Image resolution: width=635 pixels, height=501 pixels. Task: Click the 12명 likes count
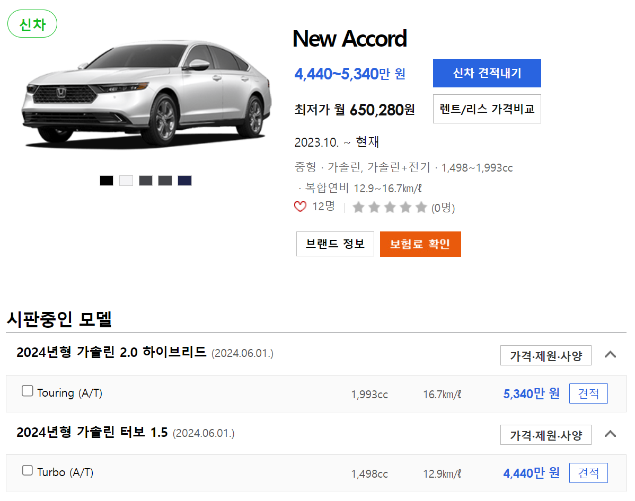tap(323, 207)
